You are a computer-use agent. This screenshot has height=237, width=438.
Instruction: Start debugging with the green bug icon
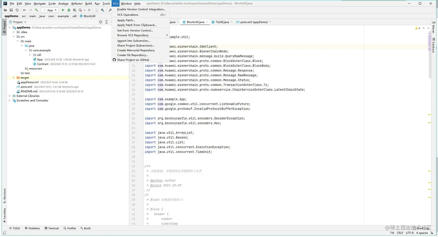(69, 10)
